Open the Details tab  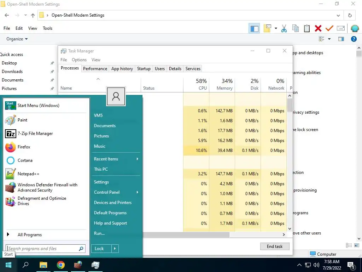(175, 69)
